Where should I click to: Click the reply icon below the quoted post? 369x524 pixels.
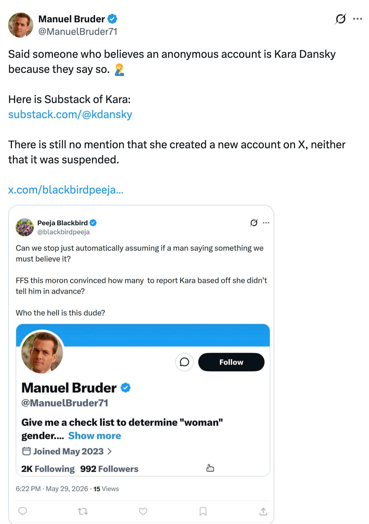point(23,511)
